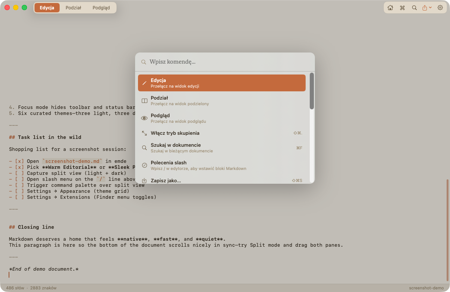The image size is (450, 292).
Task: Open the settings gear icon
Action: (440, 7)
